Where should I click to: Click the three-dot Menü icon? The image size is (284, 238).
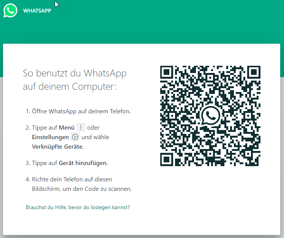80,128
